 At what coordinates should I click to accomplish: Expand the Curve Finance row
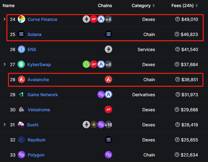coord(4,19)
